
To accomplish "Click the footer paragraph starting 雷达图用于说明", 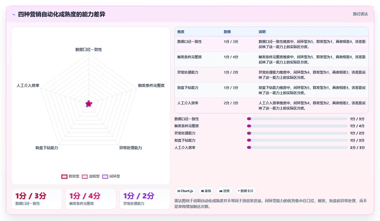I will click(271, 204).
